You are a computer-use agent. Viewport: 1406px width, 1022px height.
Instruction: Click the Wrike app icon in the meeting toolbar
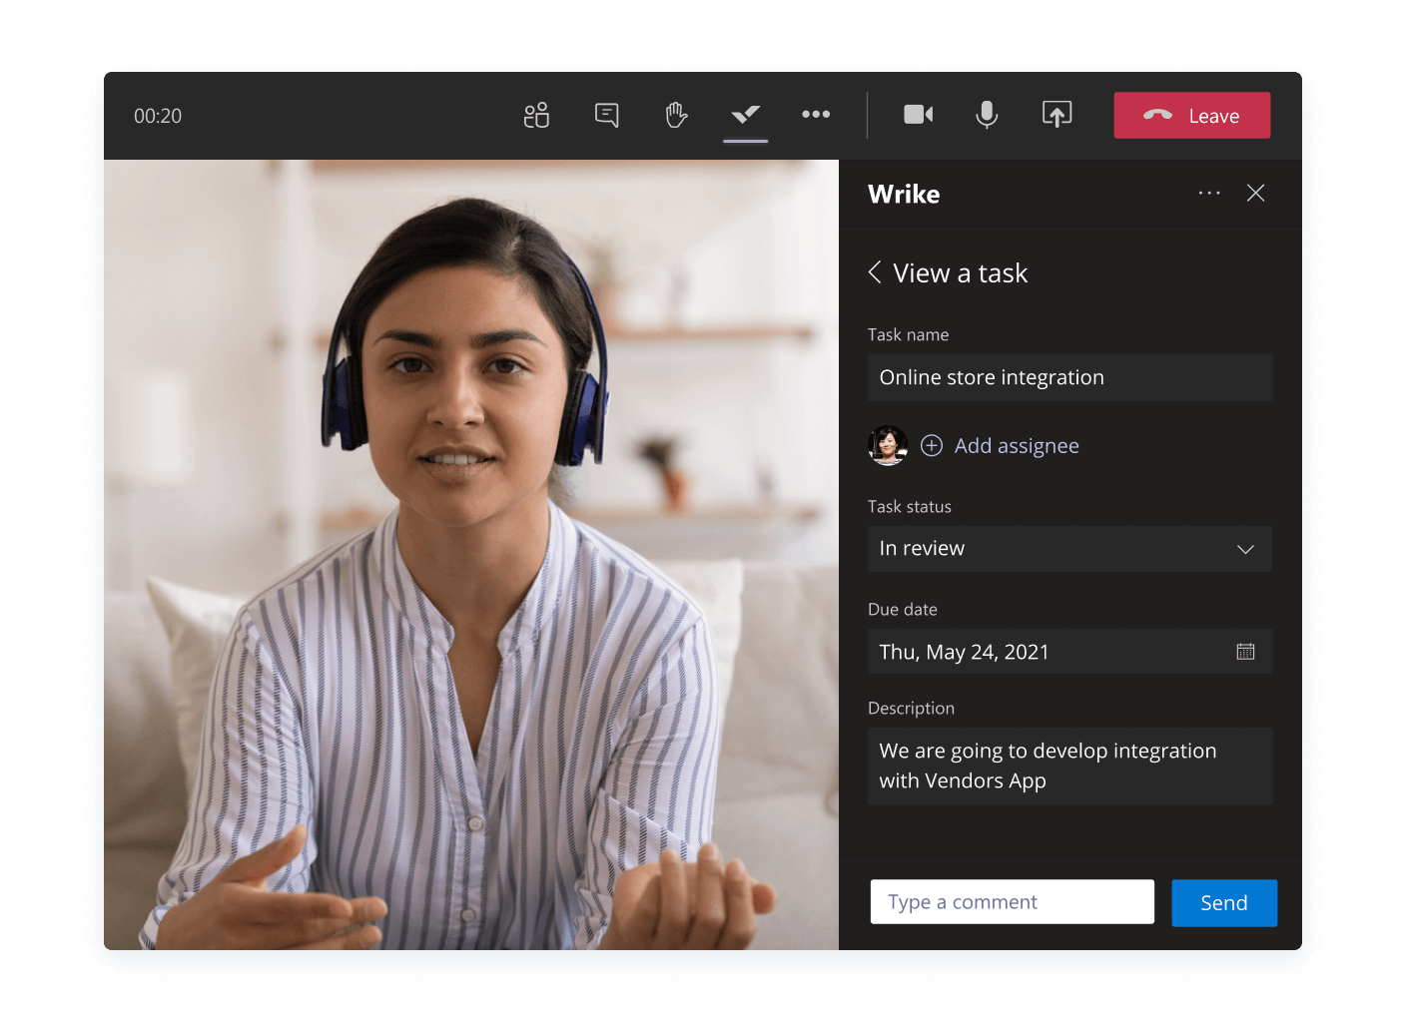[746, 116]
